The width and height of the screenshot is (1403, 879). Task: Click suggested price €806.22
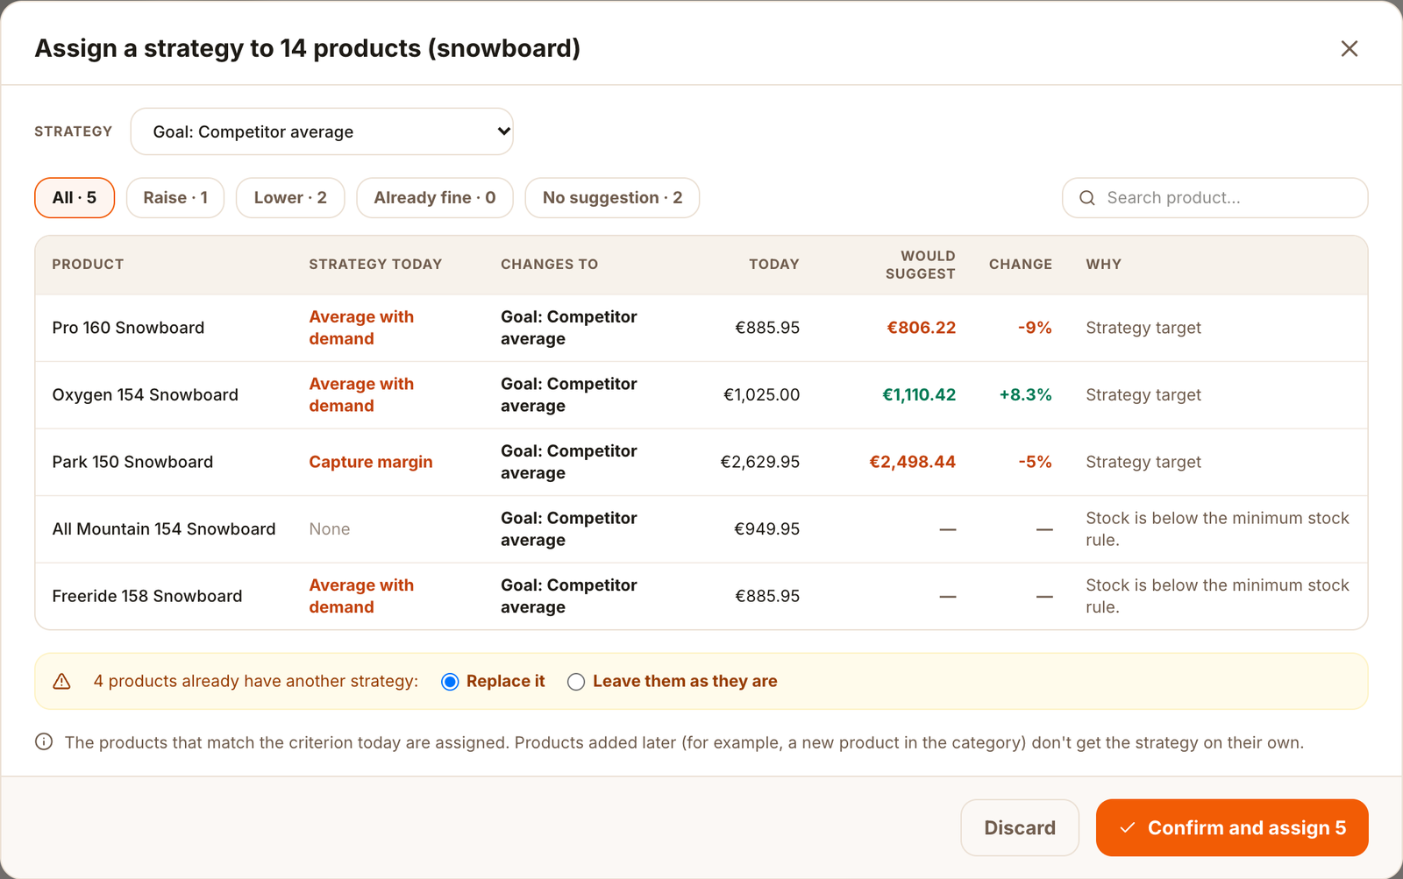click(x=921, y=328)
